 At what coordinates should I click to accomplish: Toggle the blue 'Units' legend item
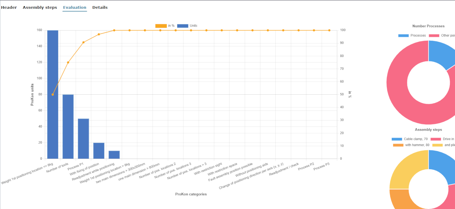pyautogui.click(x=187, y=26)
